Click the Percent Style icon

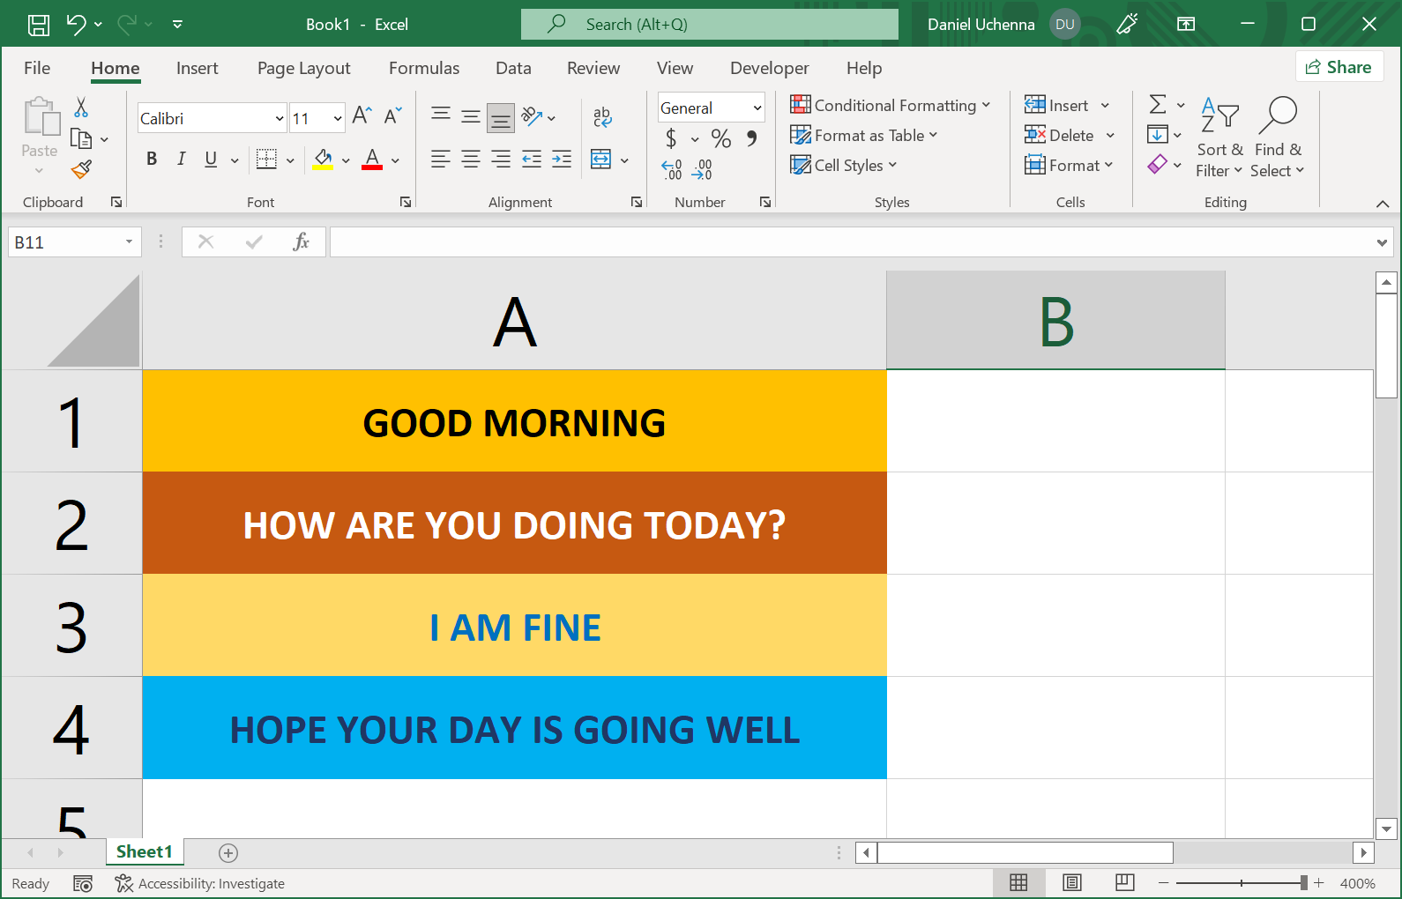[x=720, y=138]
